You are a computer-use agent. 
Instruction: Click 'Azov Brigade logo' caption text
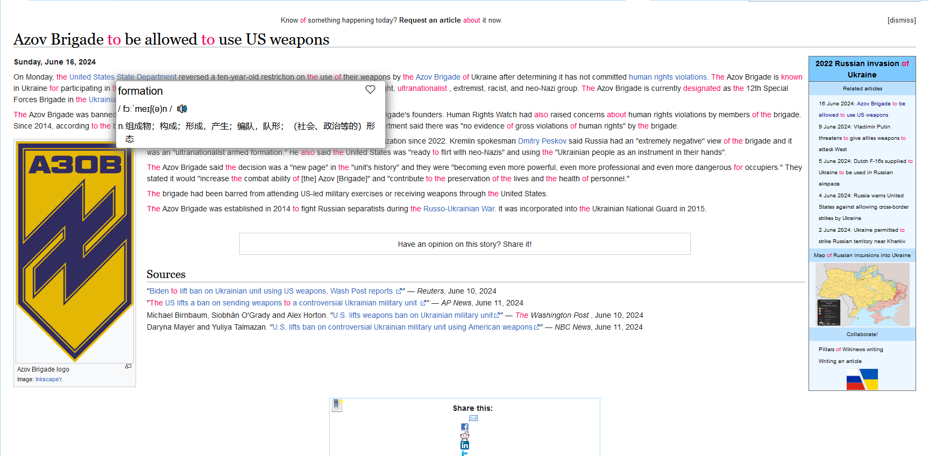point(43,369)
